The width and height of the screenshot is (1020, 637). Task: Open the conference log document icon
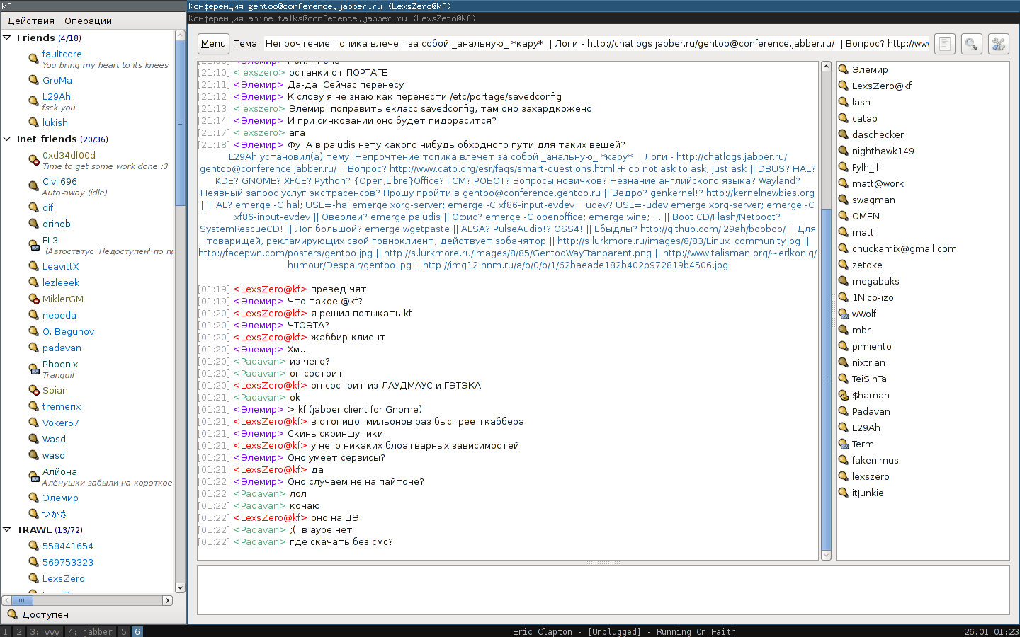945,44
